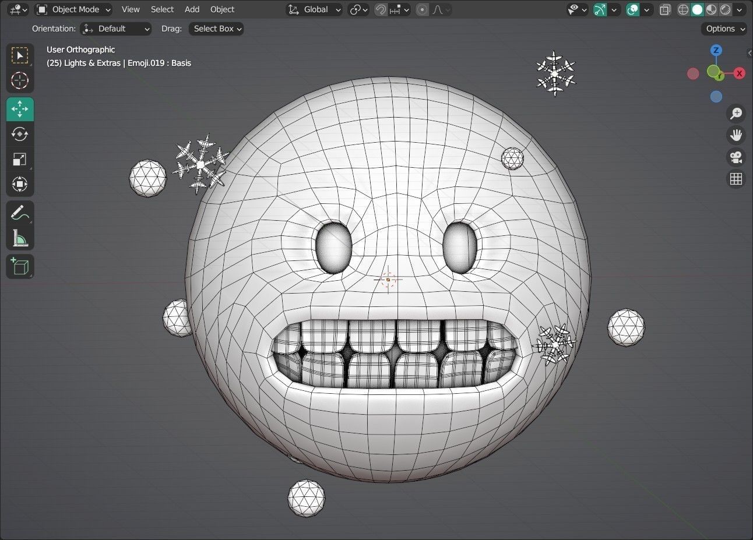Switch viewport shading to wireframe mode
Image resolution: width=753 pixels, height=540 pixels.
[682, 9]
